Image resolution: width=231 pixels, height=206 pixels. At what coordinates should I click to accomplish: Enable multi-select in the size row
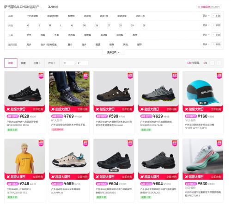[x=216, y=25]
